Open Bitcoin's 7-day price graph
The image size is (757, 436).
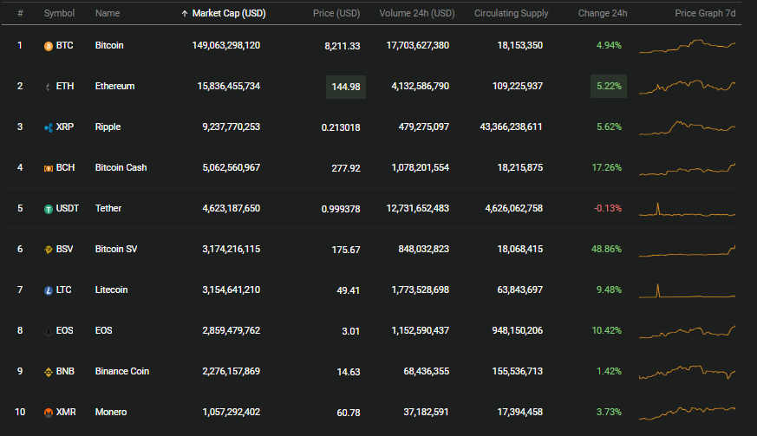687,46
